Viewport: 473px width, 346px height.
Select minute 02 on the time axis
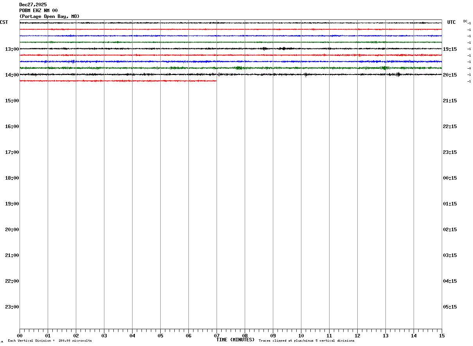pyautogui.click(x=76, y=335)
